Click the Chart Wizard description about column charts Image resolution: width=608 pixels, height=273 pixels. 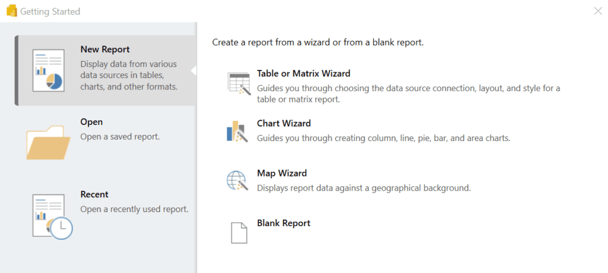click(384, 138)
